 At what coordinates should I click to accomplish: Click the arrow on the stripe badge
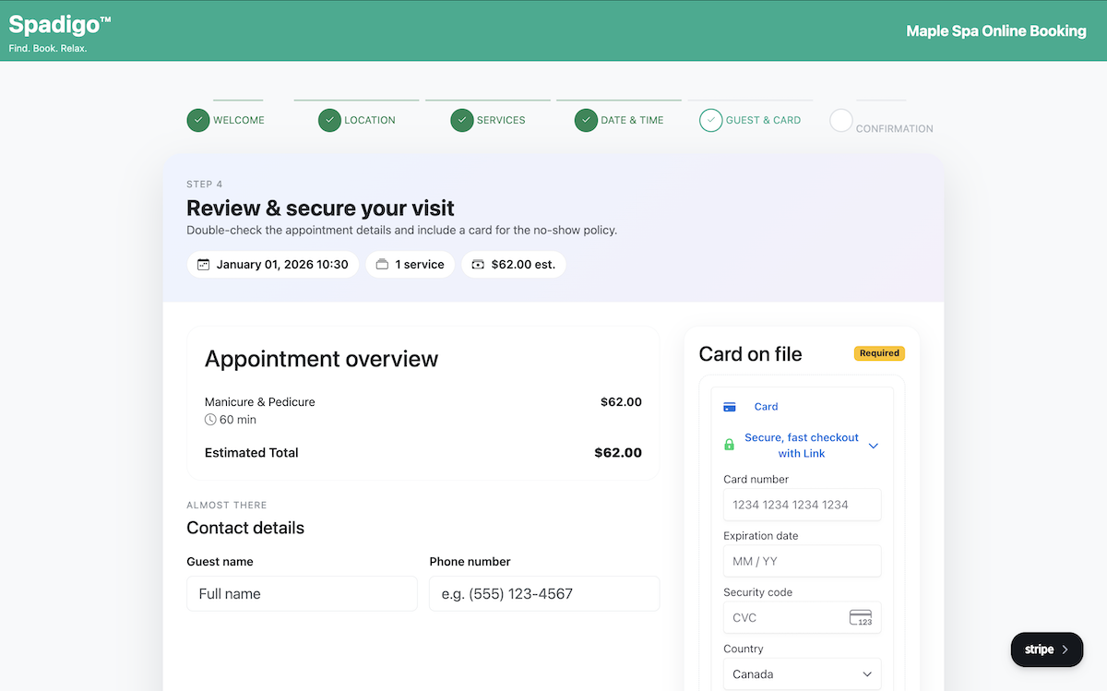(1066, 649)
